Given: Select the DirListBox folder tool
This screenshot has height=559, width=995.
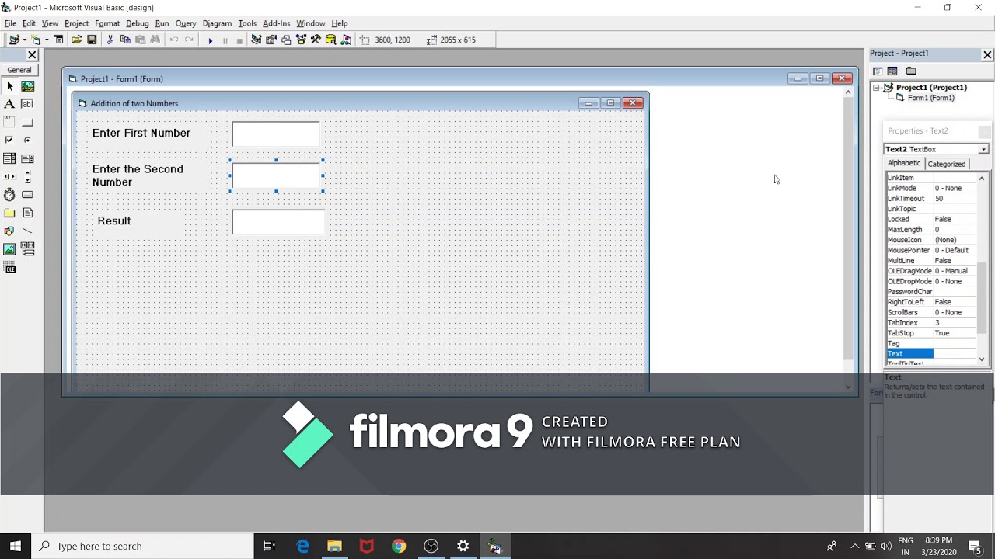Looking at the screenshot, I should pos(9,213).
